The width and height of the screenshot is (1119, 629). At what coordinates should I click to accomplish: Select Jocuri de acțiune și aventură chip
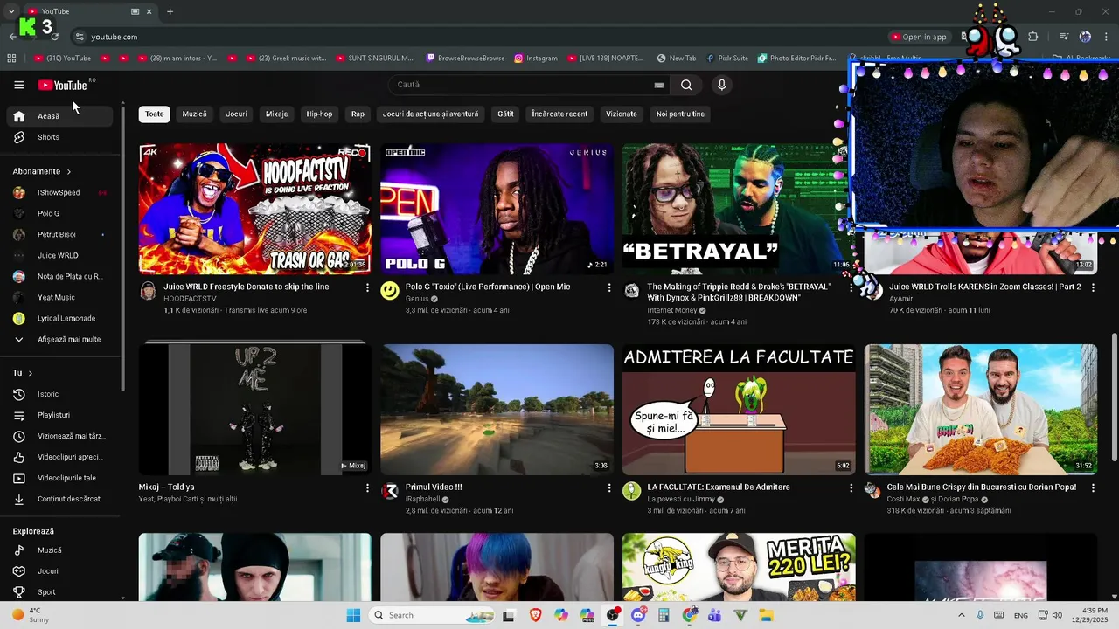tap(430, 114)
